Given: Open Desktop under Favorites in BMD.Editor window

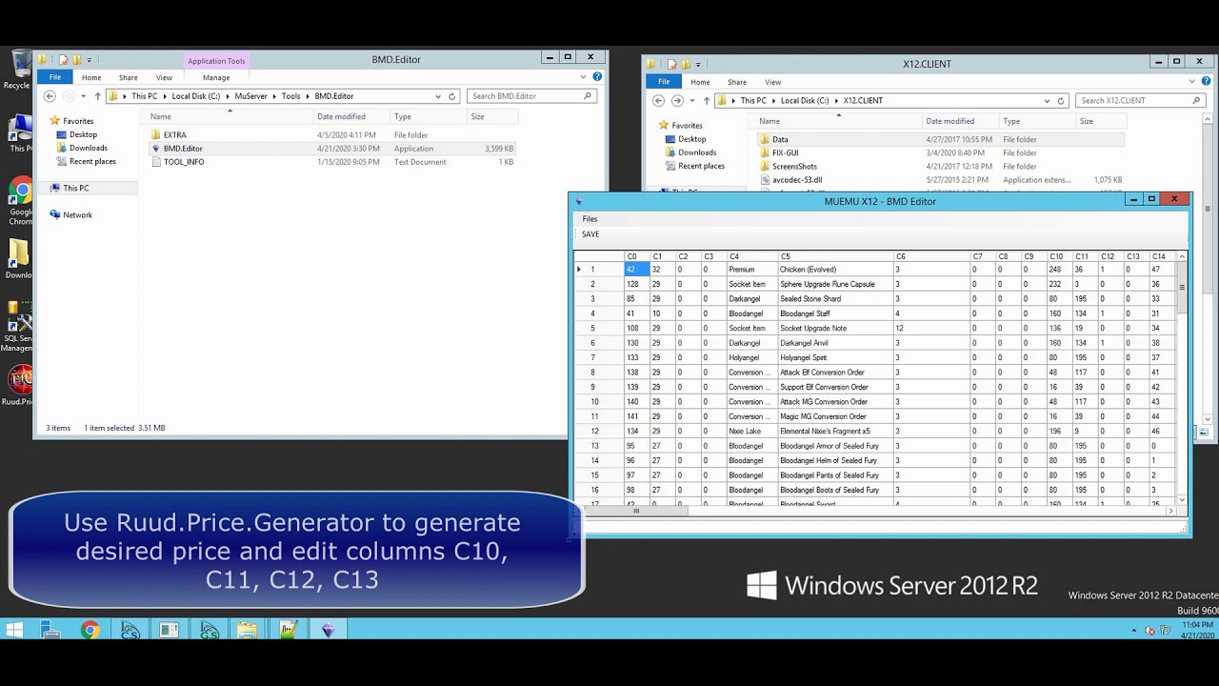Looking at the screenshot, I should pos(83,134).
